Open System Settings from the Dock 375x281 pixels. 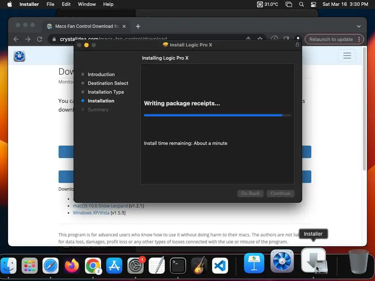[x=135, y=266]
